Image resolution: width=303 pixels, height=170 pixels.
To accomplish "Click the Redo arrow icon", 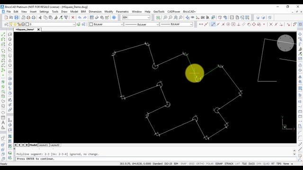I will [85, 17].
